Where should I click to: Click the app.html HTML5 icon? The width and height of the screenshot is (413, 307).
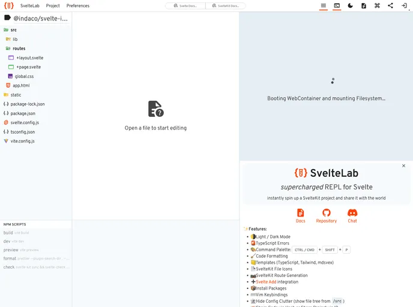click(8, 86)
